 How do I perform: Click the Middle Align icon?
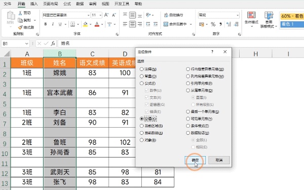(132, 15)
